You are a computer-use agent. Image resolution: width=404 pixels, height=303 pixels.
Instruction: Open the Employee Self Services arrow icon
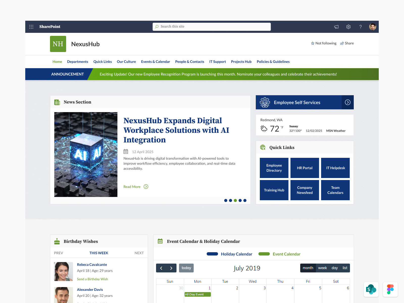(x=348, y=102)
